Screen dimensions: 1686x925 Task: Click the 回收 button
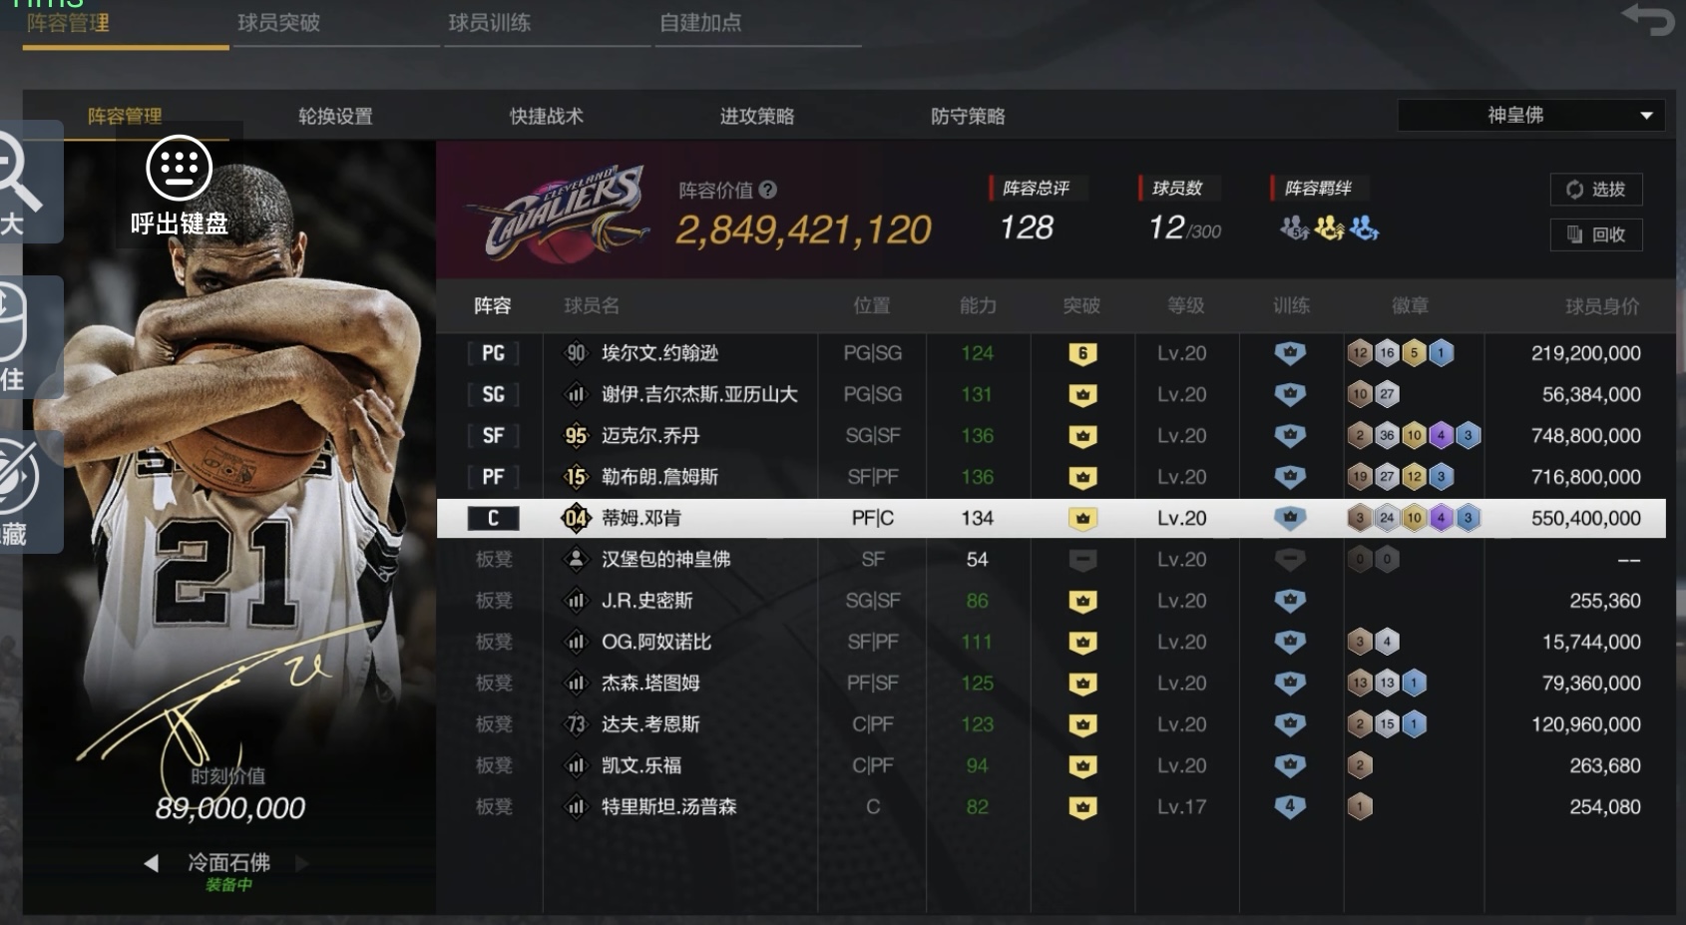(x=1596, y=234)
